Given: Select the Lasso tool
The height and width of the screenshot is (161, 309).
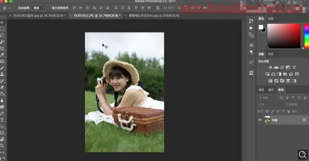Looking at the screenshot, I should click(x=2, y=35).
